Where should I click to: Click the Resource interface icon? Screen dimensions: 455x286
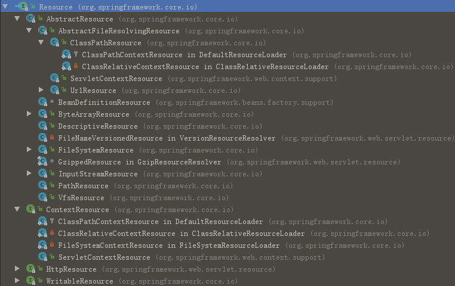click(x=23, y=7)
